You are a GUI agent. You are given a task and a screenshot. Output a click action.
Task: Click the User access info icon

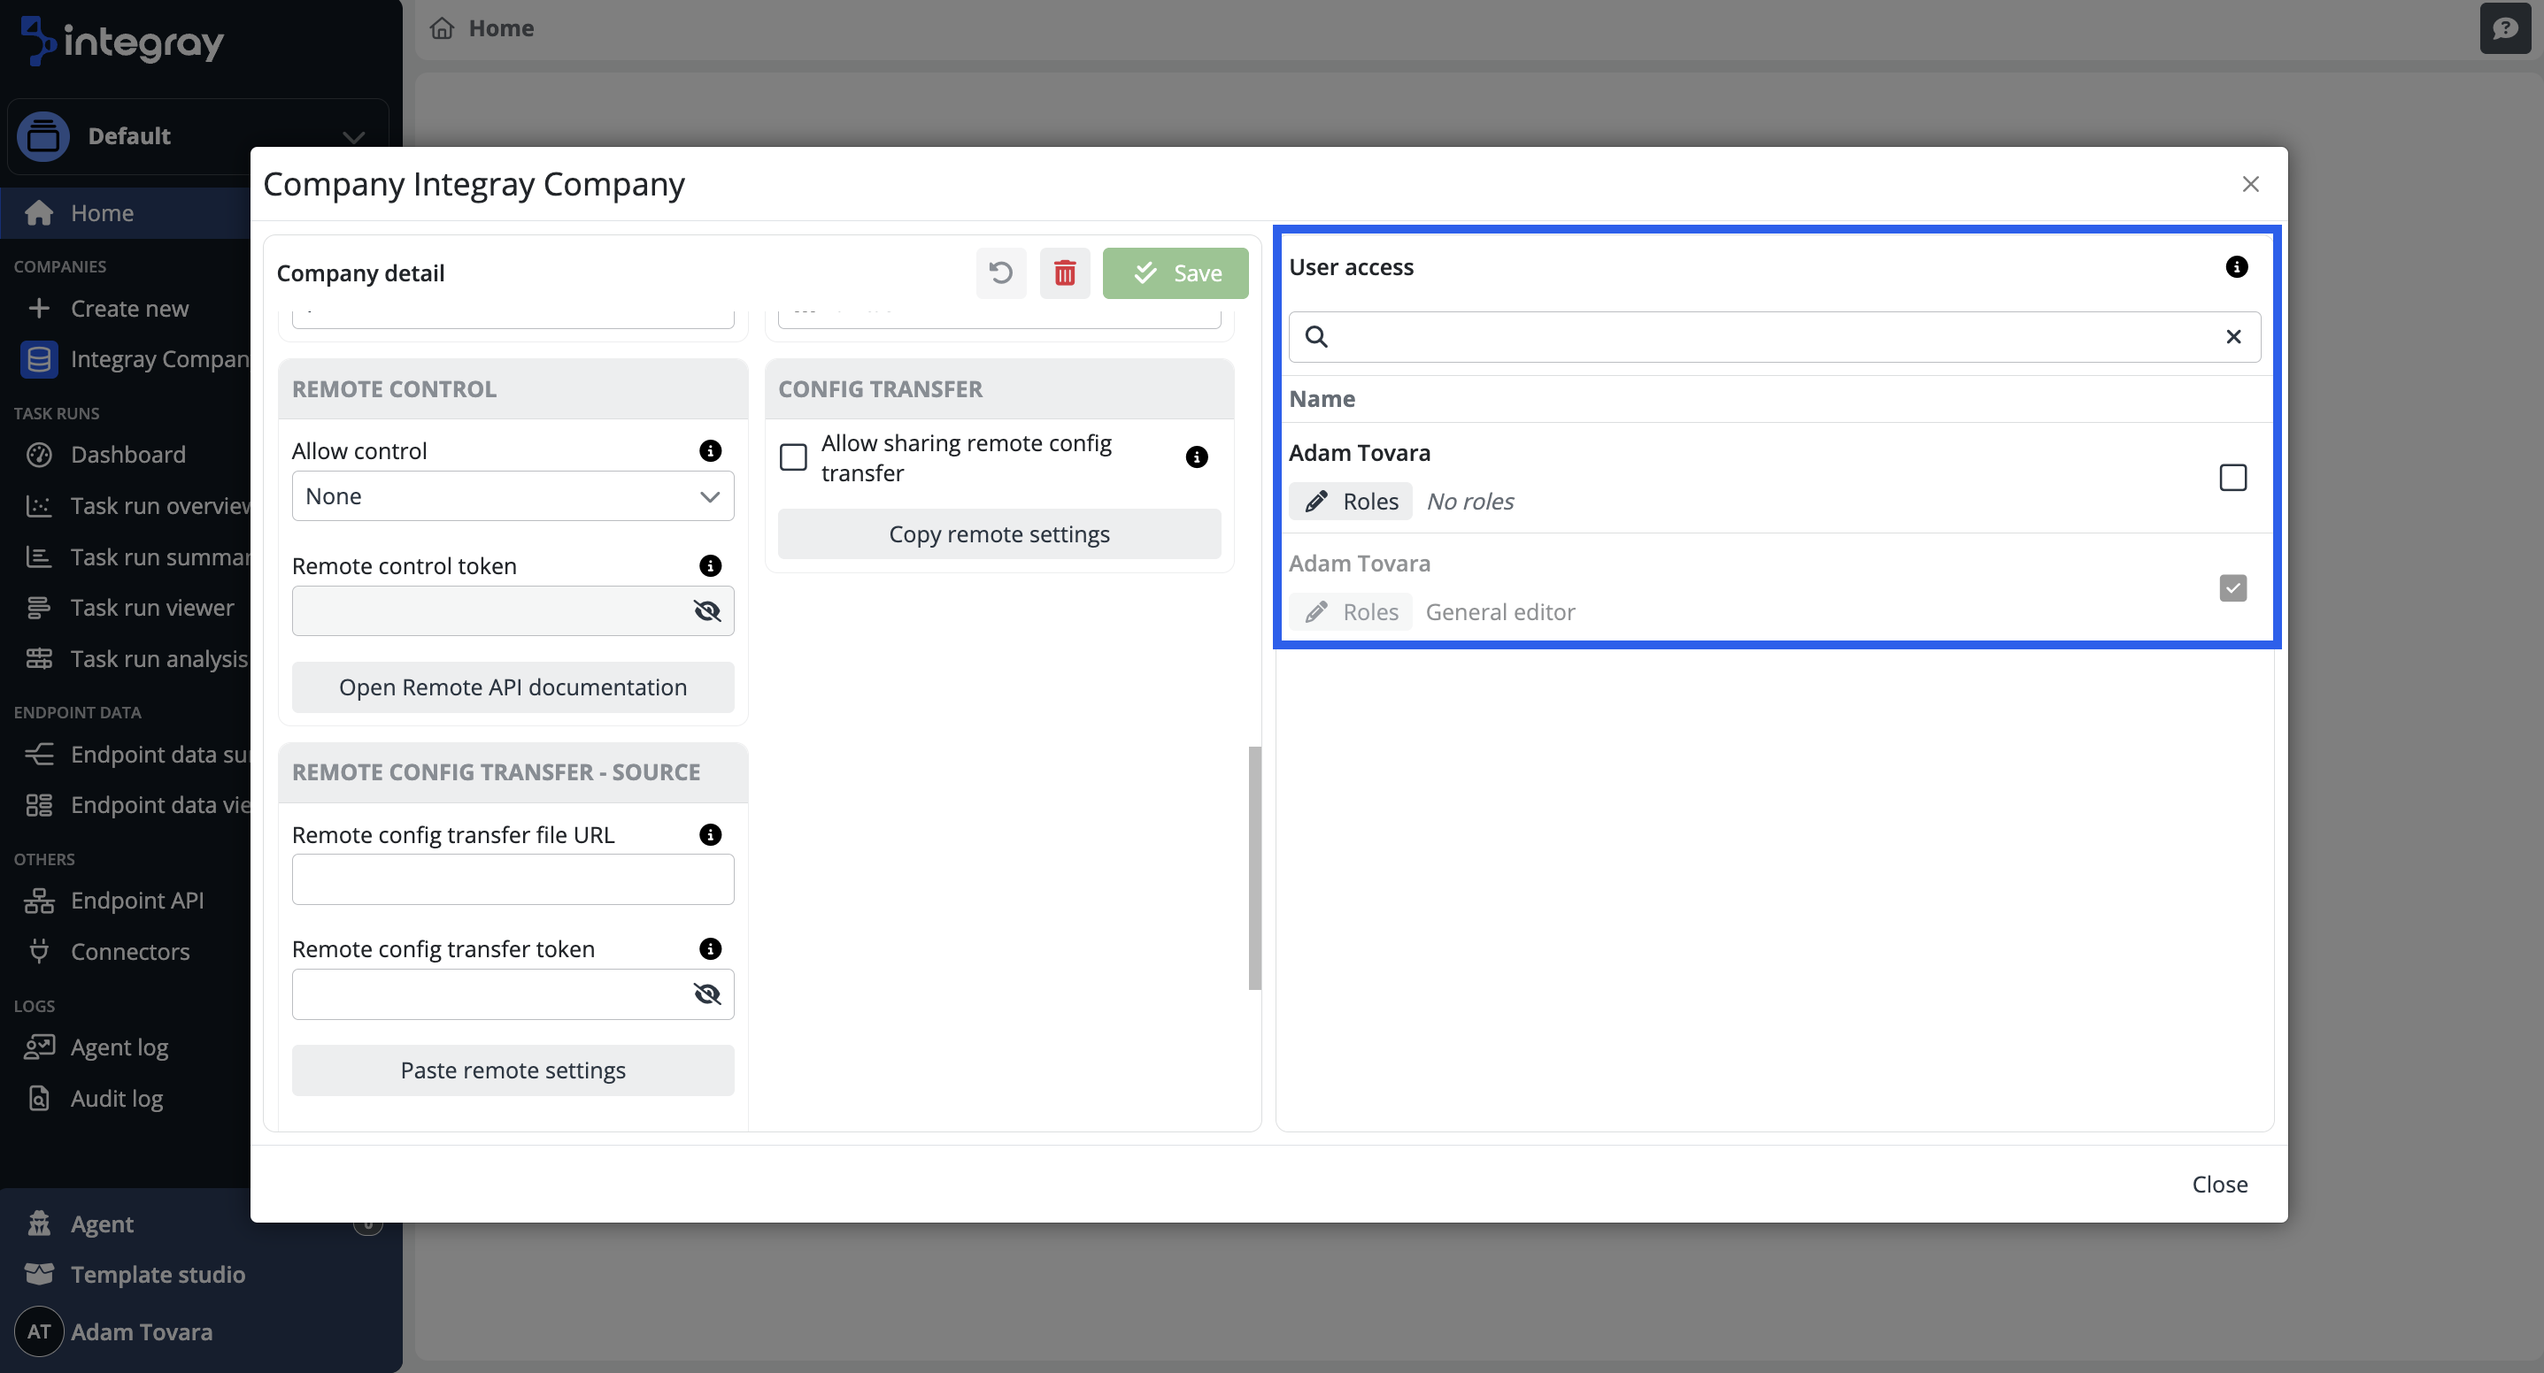2236,267
